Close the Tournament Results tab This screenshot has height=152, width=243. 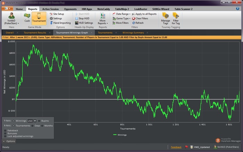[x=50, y=33]
